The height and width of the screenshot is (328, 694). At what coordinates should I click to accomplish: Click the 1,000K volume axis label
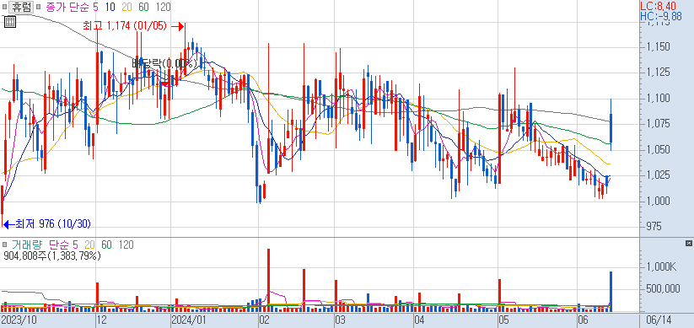662,267
